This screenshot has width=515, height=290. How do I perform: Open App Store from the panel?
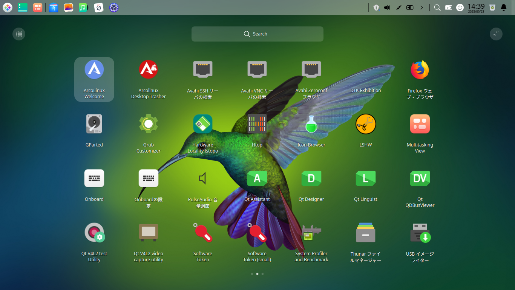point(54,7)
